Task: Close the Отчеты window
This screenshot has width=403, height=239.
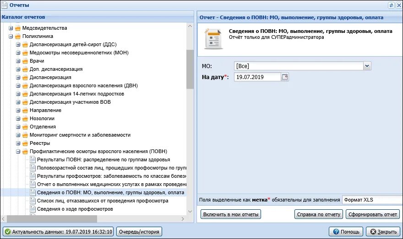Action: 399,5
